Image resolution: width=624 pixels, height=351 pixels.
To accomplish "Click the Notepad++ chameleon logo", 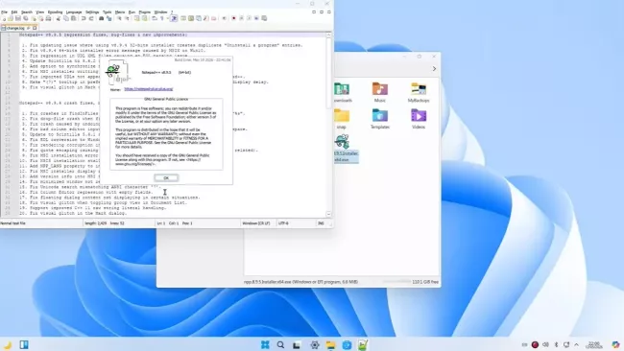I will 116,73.
